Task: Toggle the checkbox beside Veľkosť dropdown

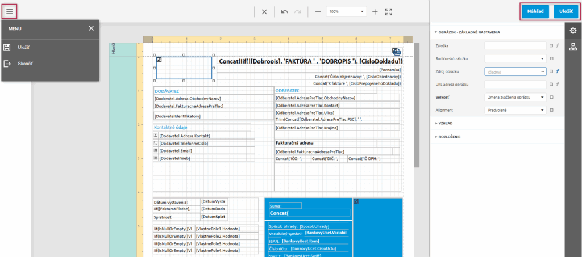Action: click(x=551, y=97)
